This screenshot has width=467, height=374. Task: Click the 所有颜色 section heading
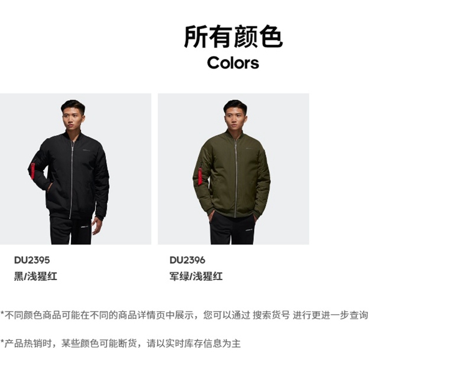[233, 37]
